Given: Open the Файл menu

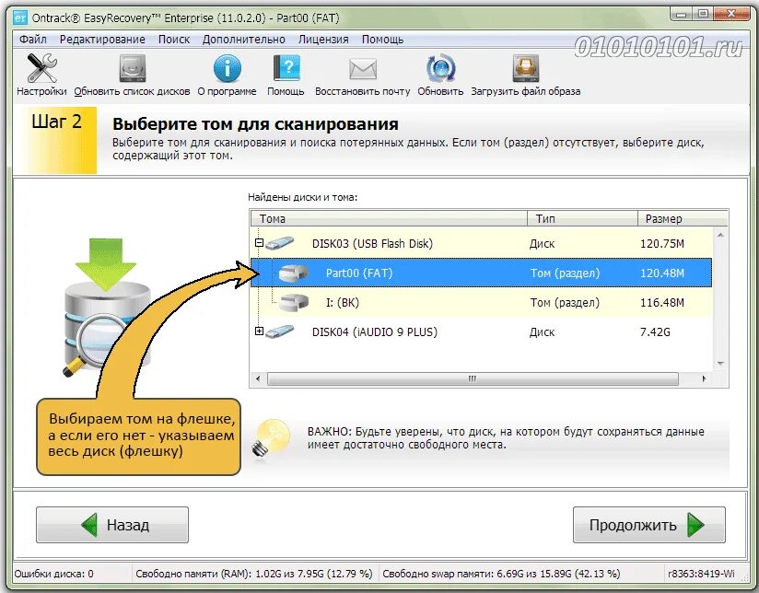Looking at the screenshot, I should tap(33, 40).
